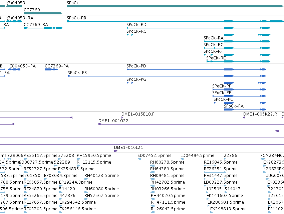Select the SPoCk-RA transcript label
Viewport: 284px width, 214px height.
(214, 38)
